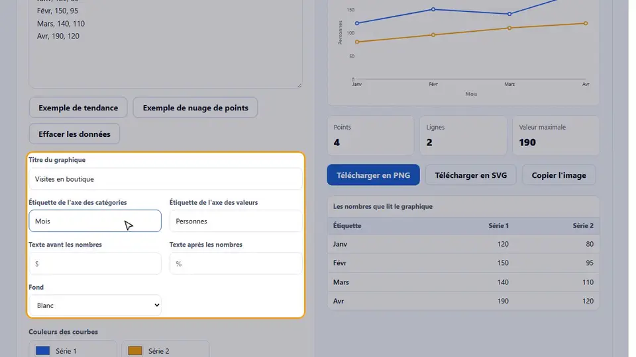The height and width of the screenshot is (357, 636).
Task: Click the 'Texte avant les nombres' field
Action: click(x=95, y=264)
